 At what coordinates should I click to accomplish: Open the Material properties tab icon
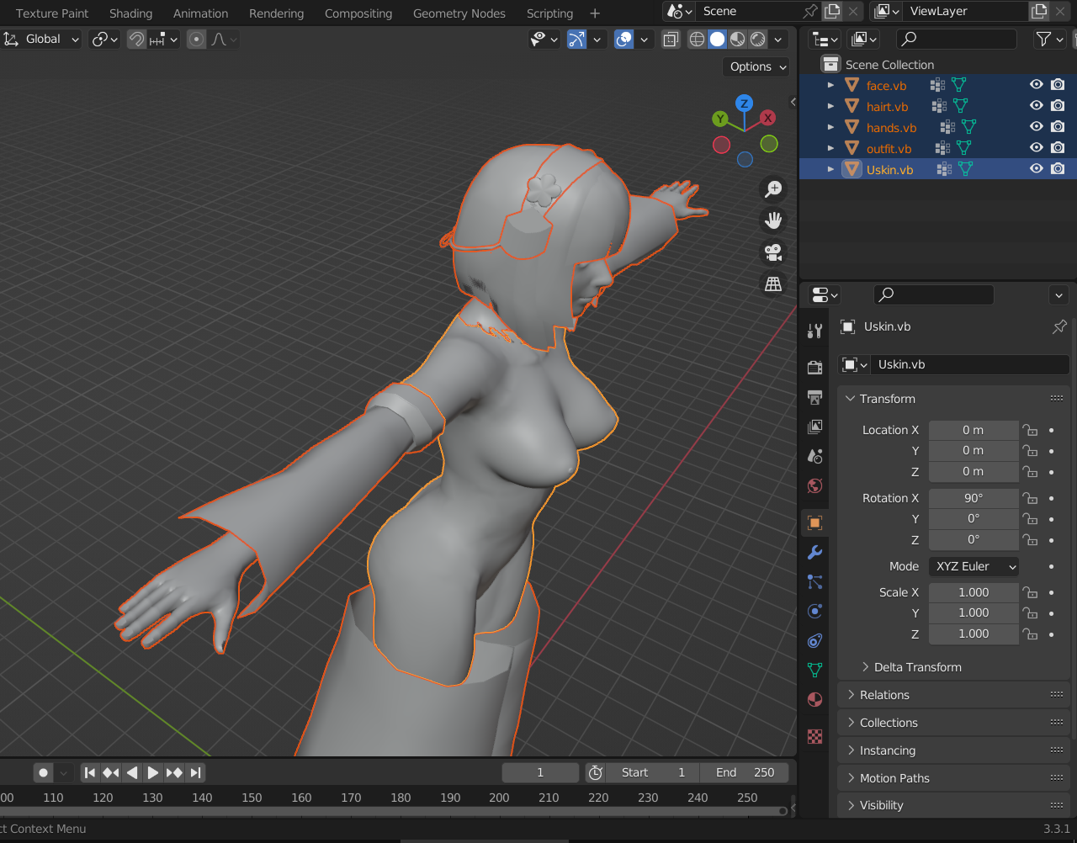click(814, 700)
